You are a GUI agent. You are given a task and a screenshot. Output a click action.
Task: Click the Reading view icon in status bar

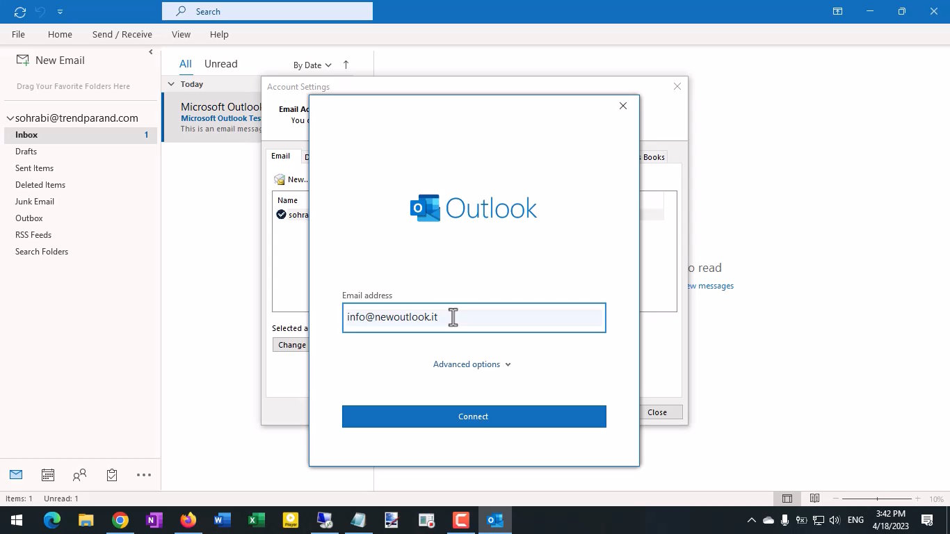pos(814,499)
